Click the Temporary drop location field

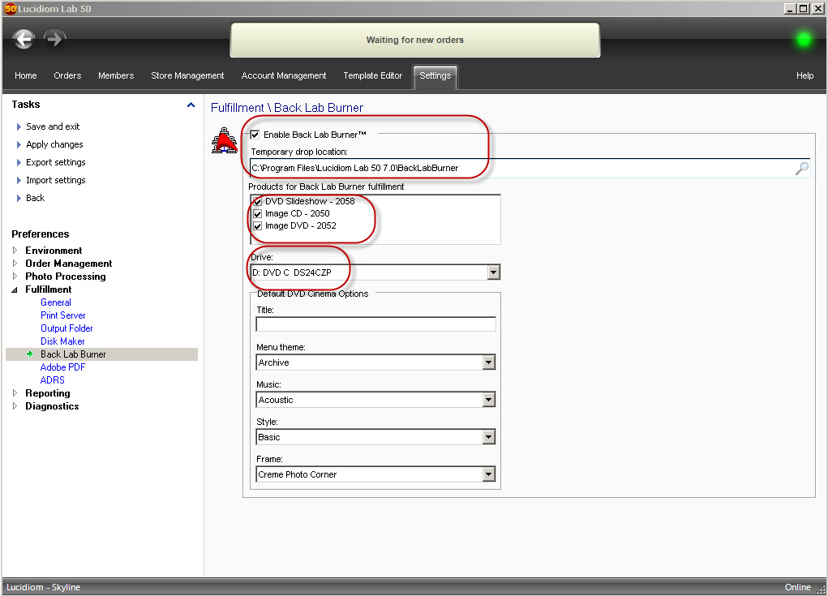pos(530,169)
